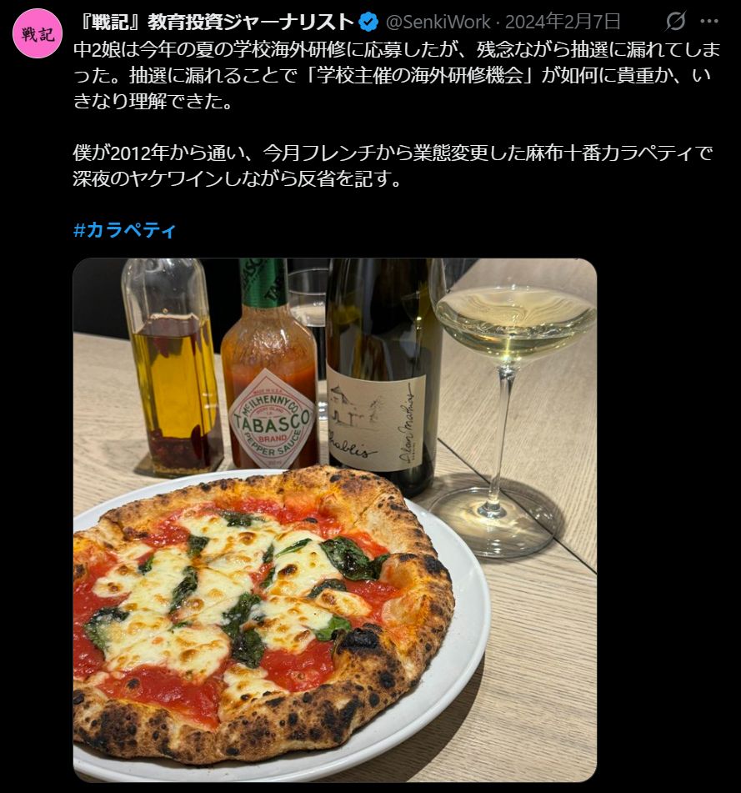Click the white wine glass in the photo
741x793 pixels.
click(508, 404)
